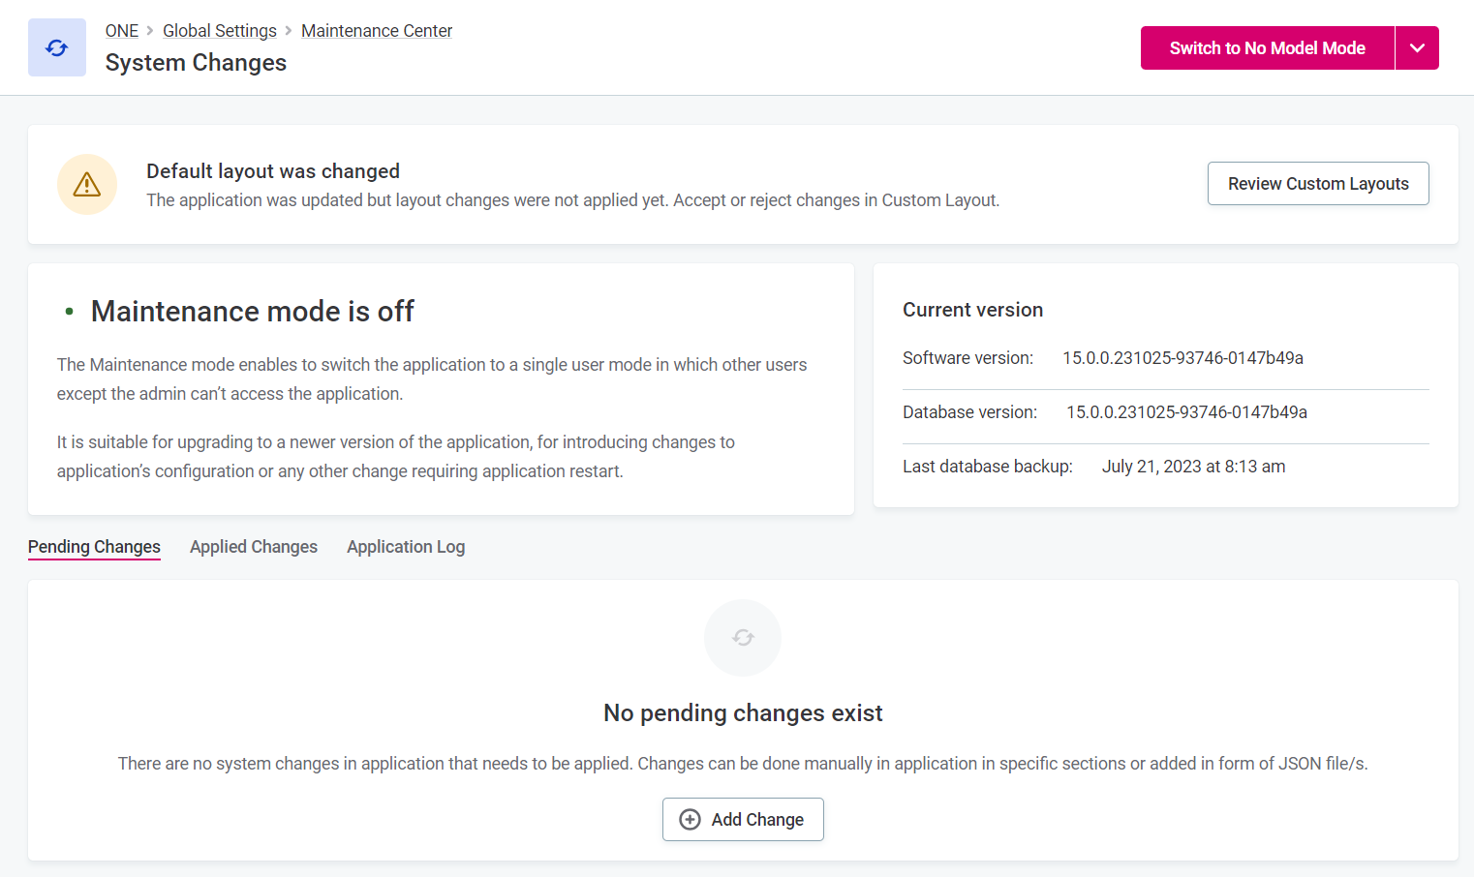Click the circular sync glyph in the header tile
Image resolution: width=1474 pixels, height=877 pixels.
point(56,46)
